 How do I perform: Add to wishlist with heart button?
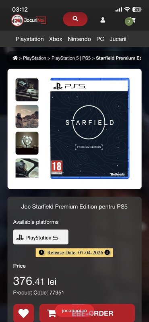coord(24,313)
